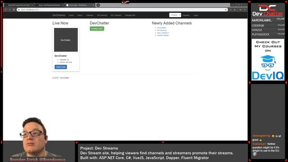Click the browser reload icon
This screenshot has width=288, height=162.
click(x=14, y=9)
